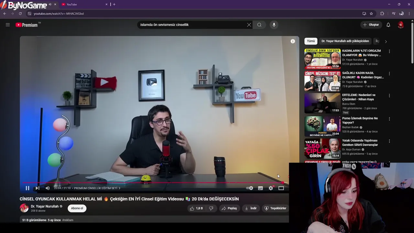Start voice search with microphone
The image size is (414, 233).
click(x=274, y=25)
